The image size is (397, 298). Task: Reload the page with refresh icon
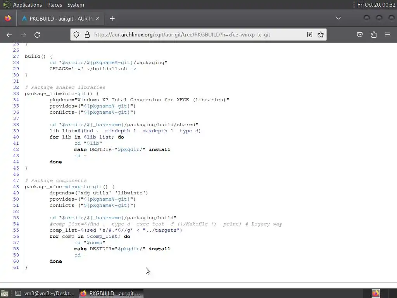(37, 35)
